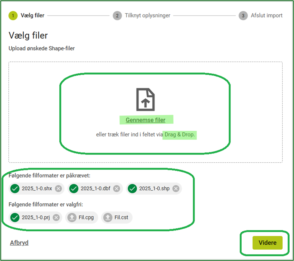Screen dimensions: 294x261
Task: Cancel import via Afbryd link
Action: tap(19, 243)
